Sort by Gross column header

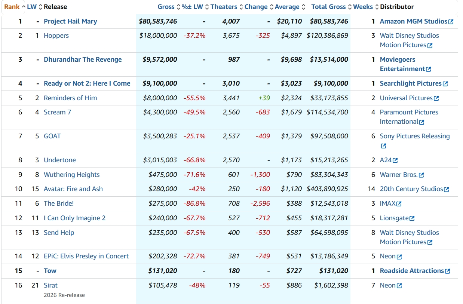[x=166, y=7]
